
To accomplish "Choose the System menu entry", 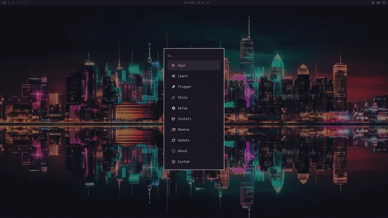I will coord(194,162).
